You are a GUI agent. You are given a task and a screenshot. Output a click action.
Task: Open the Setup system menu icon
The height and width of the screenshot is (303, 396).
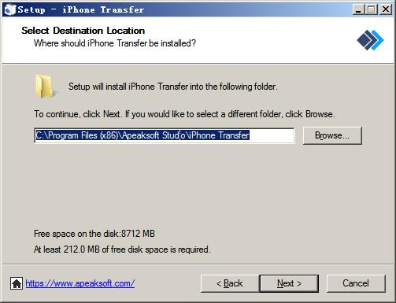pos(10,9)
